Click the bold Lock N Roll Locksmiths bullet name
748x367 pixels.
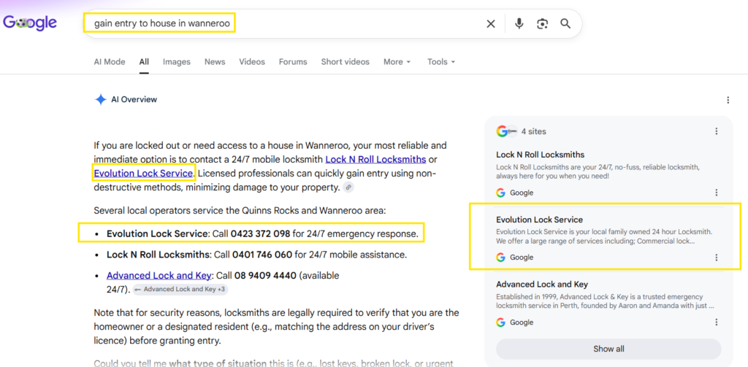tap(158, 255)
